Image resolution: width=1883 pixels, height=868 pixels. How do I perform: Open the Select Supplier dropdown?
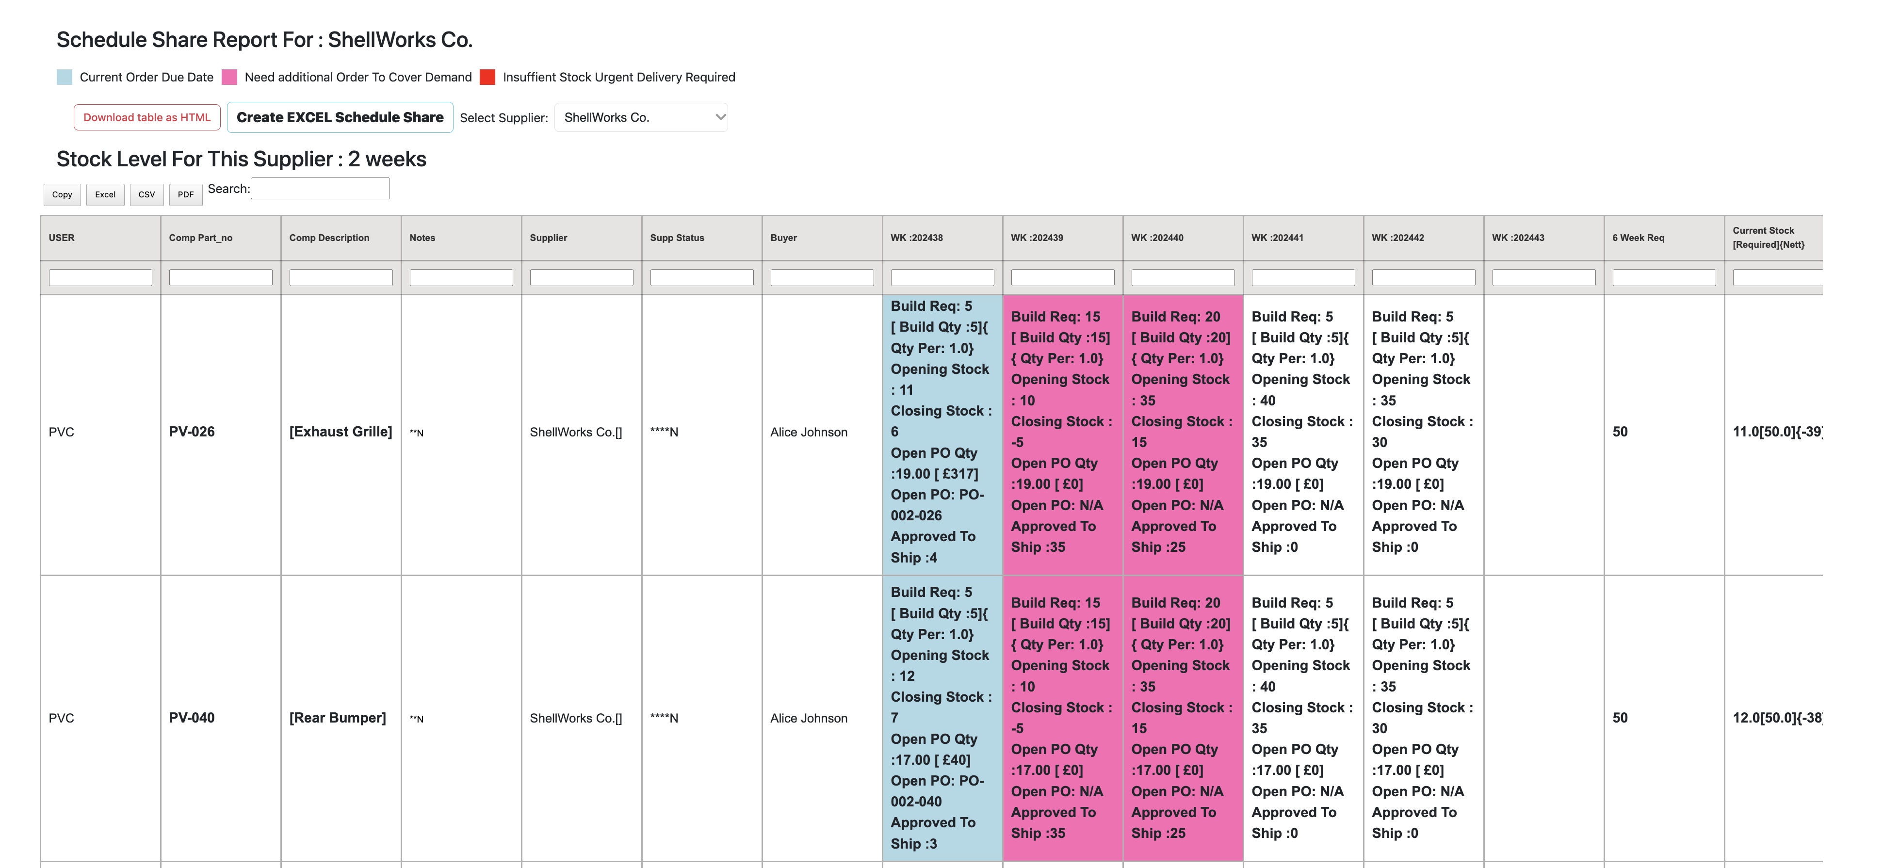[641, 118]
